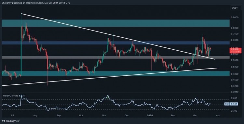Click the Aug label on the time axis
This screenshot has width=244, height=124.
point(35,116)
